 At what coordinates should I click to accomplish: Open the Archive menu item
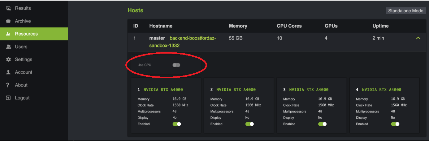click(23, 21)
